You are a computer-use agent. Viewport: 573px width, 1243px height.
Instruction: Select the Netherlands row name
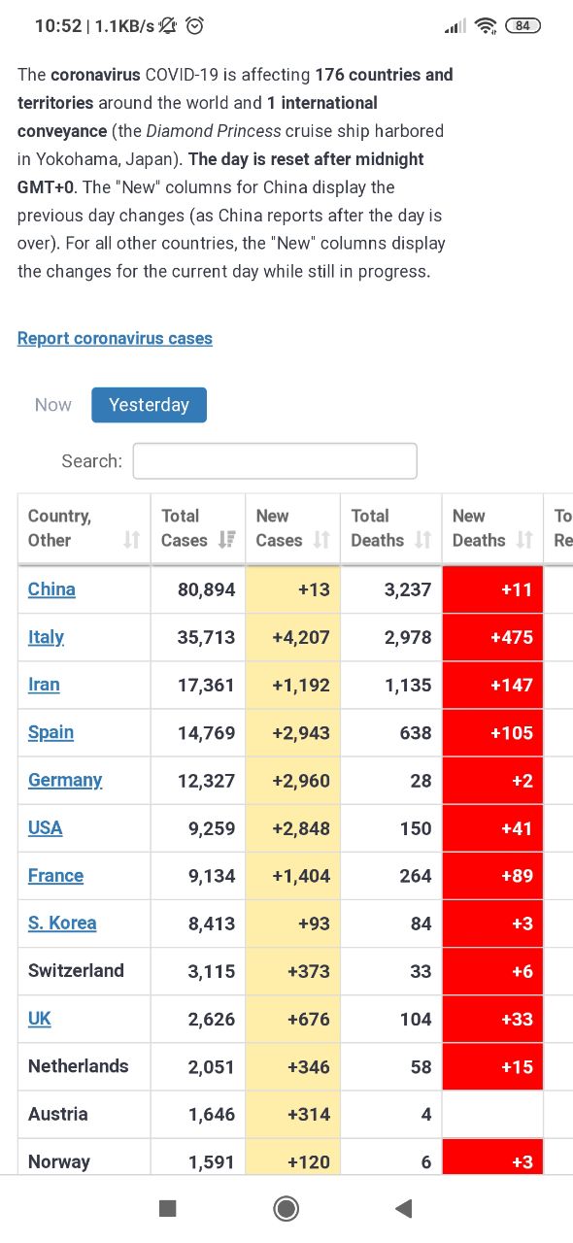(x=78, y=1065)
